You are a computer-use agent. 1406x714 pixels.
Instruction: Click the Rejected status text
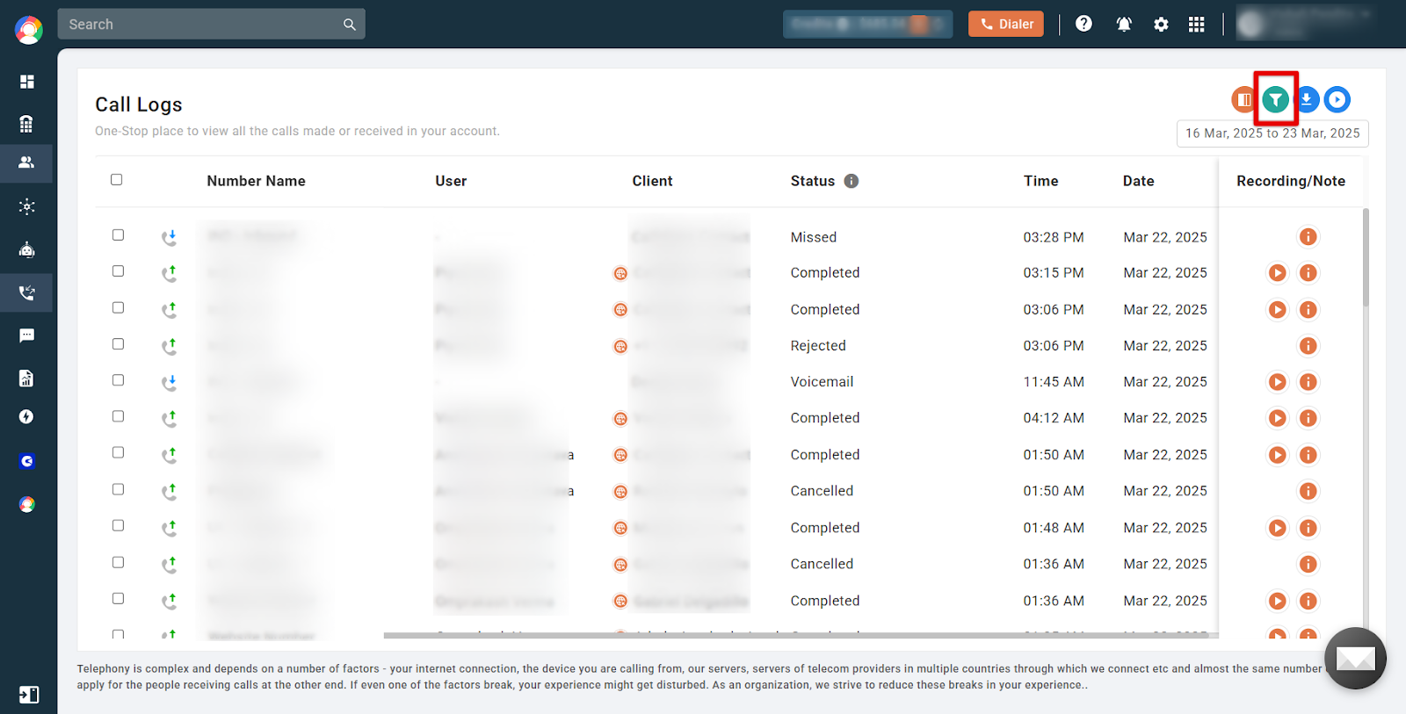click(817, 346)
